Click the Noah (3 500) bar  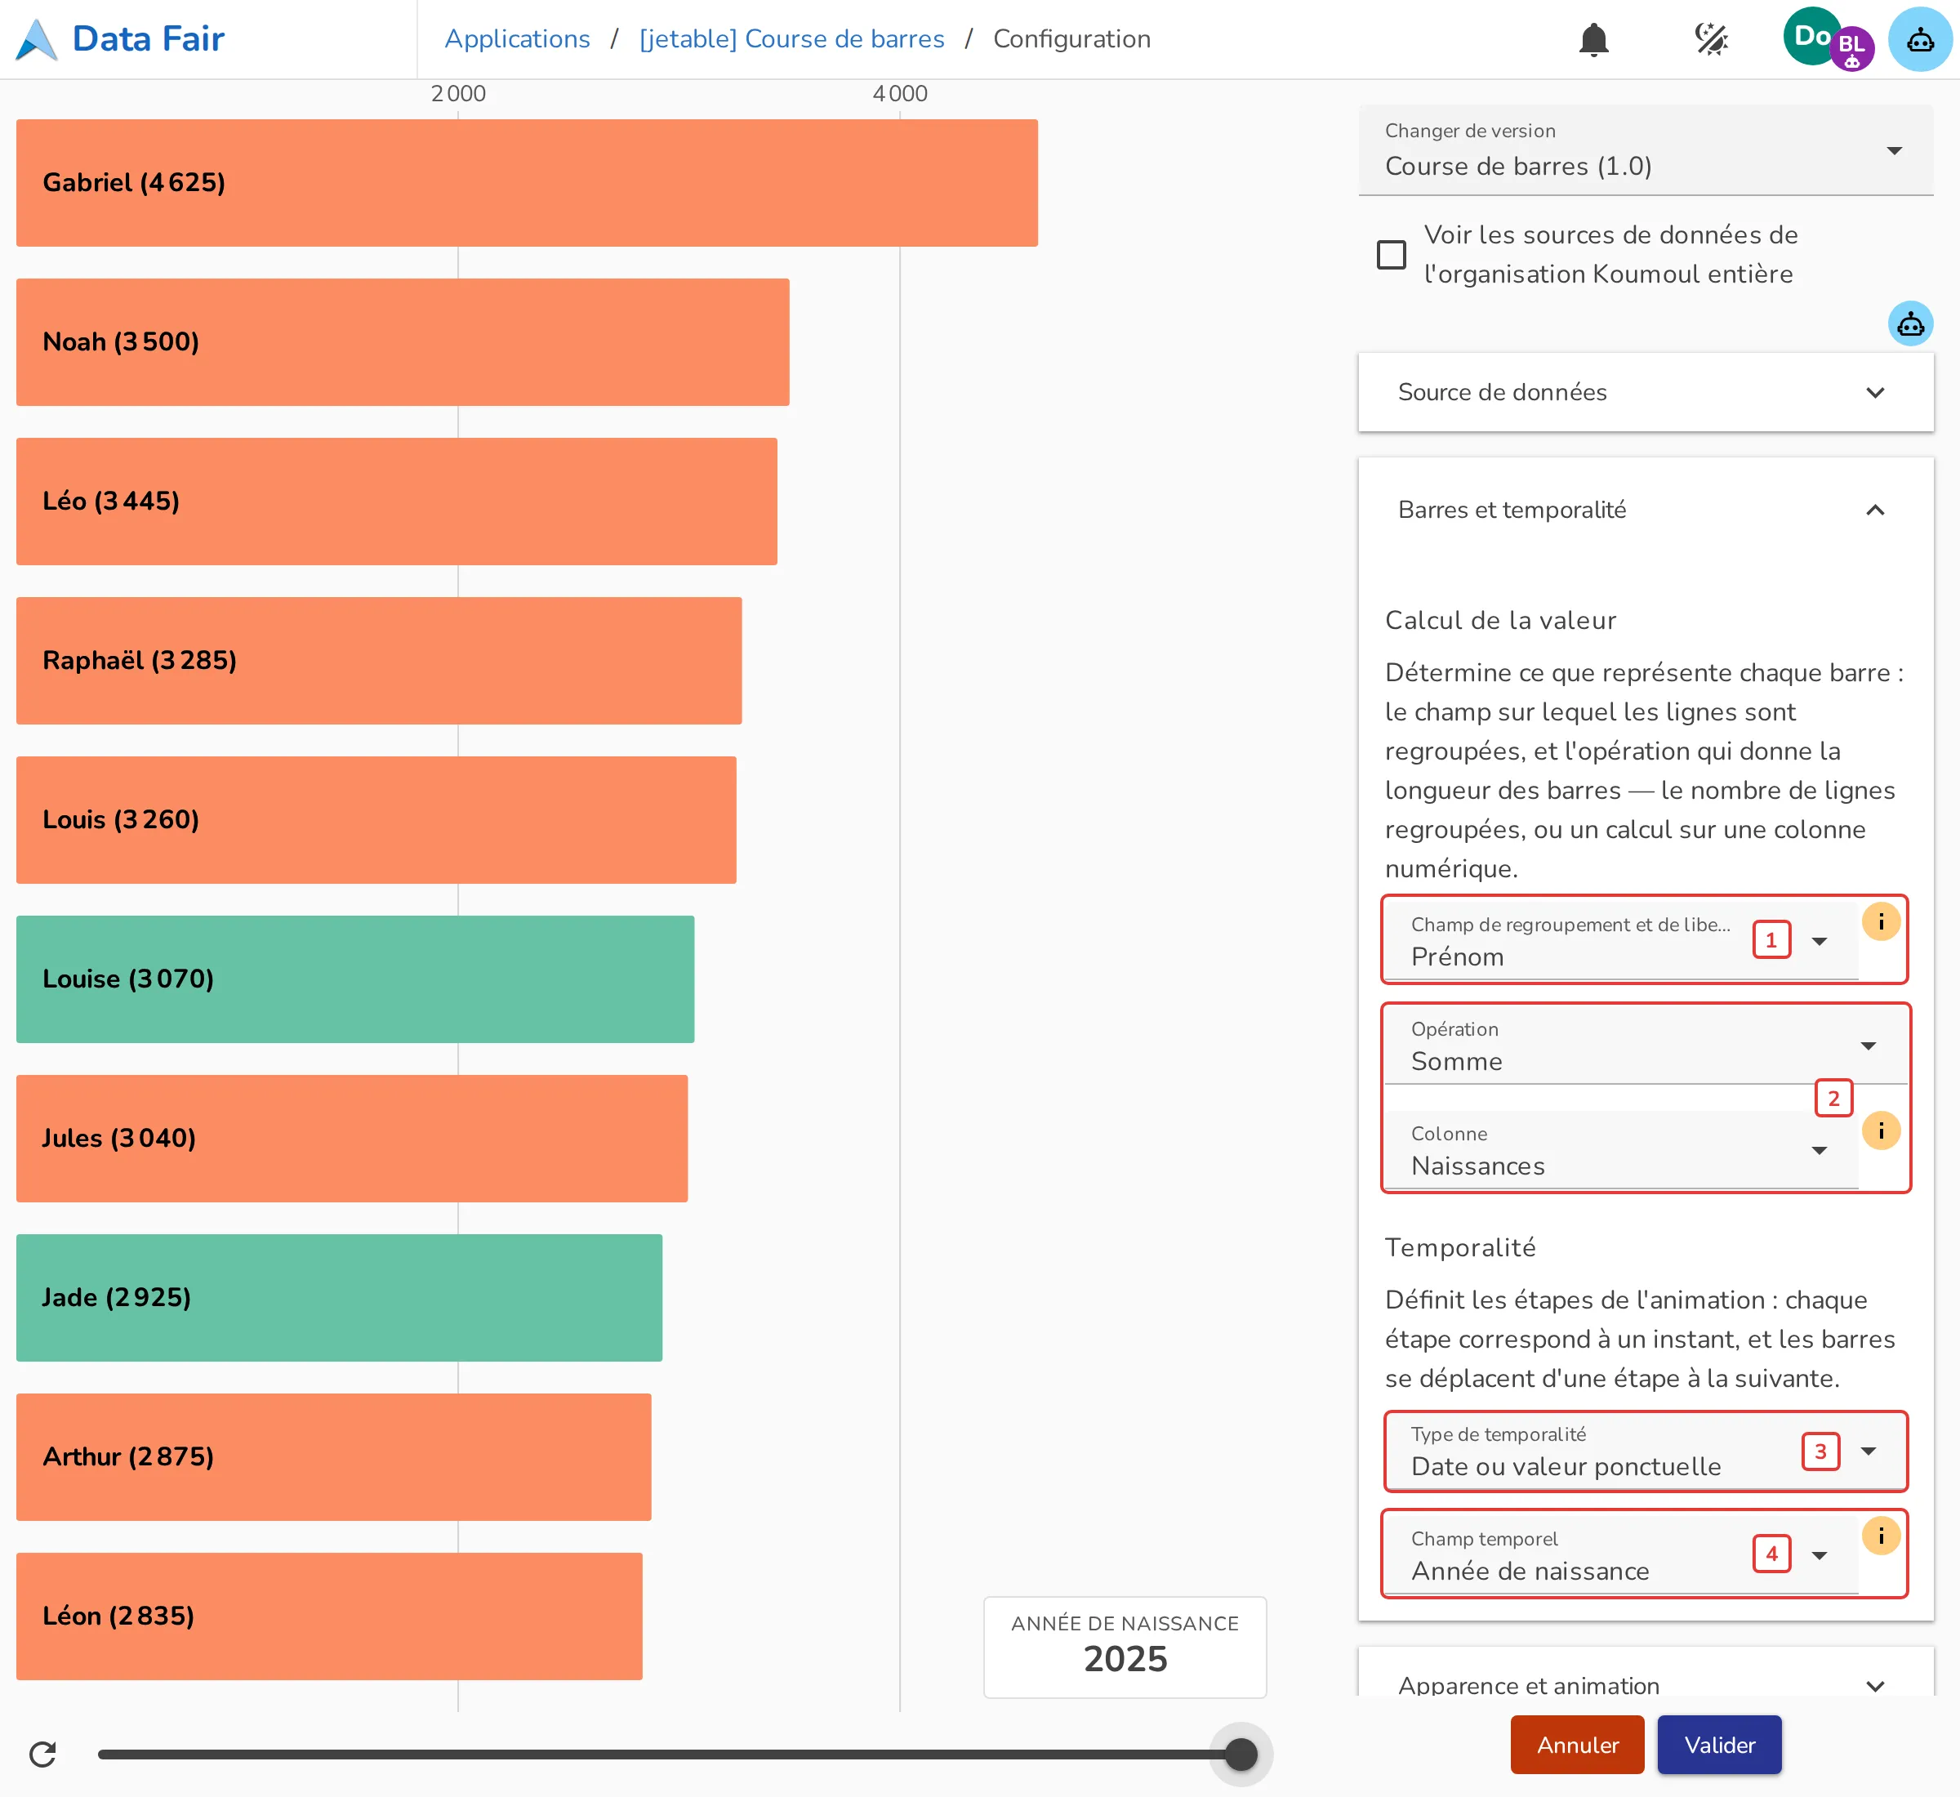[x=403, y=342]
